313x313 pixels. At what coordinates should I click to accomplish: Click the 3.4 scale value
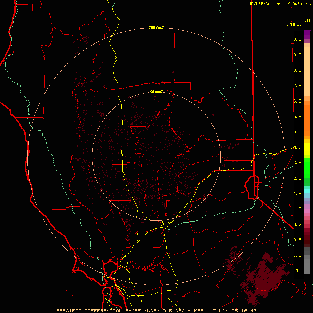[x=297, y=162]
